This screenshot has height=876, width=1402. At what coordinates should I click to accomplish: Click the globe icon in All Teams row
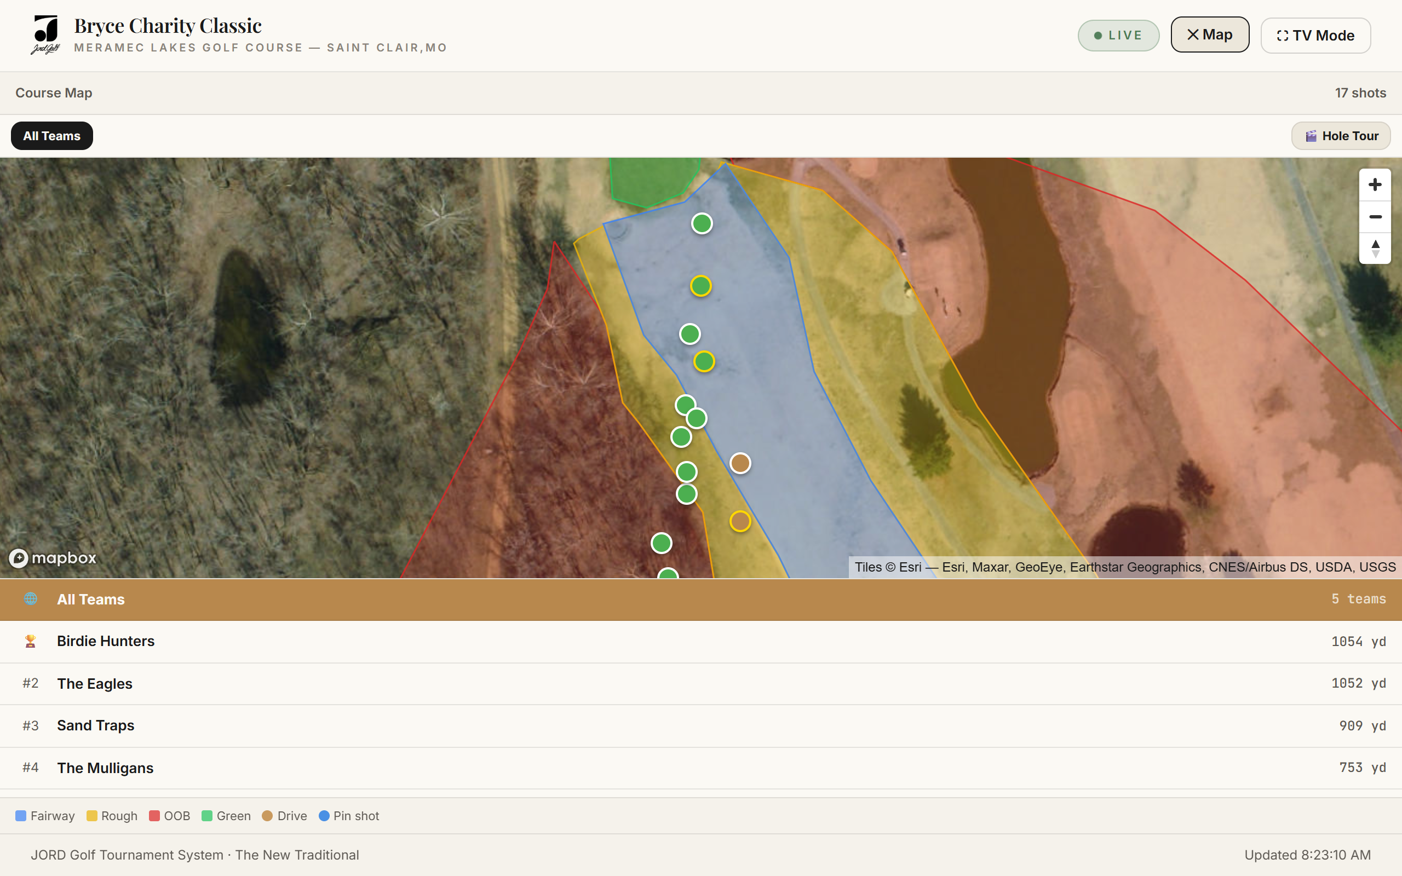(x=31, y=598)
